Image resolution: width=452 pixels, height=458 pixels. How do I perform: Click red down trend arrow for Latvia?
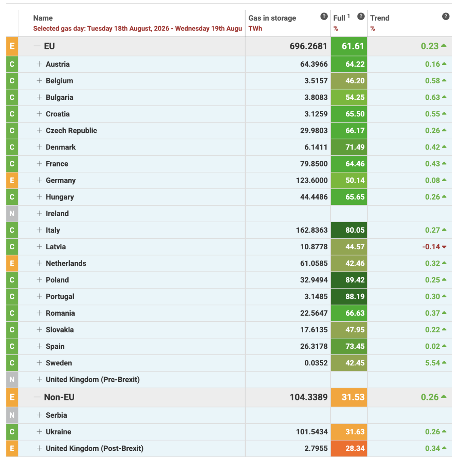click(444, 247)
